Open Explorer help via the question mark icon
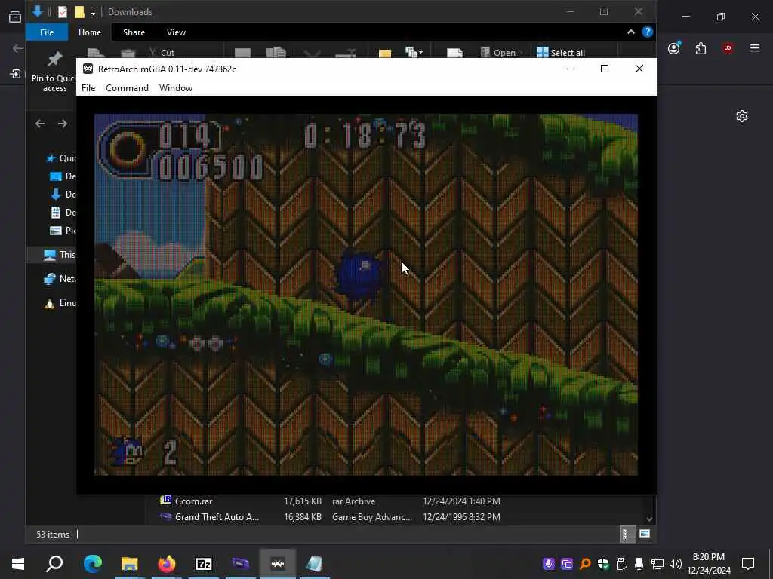Image resolution: width=773 pixels, height=579 pixels. click(648, 32)
